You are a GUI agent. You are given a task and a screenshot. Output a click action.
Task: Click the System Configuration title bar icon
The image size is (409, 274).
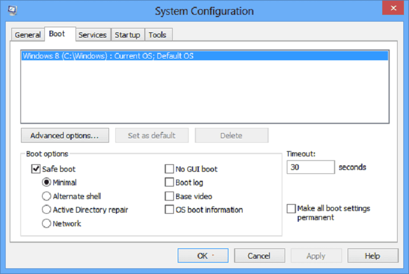[12, 10]
